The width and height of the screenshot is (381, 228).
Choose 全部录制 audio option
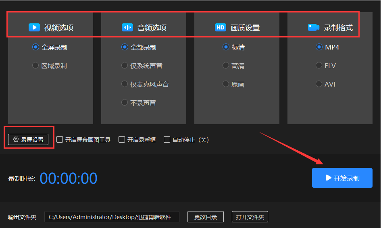pyautogui.click(x=125, y=47)
